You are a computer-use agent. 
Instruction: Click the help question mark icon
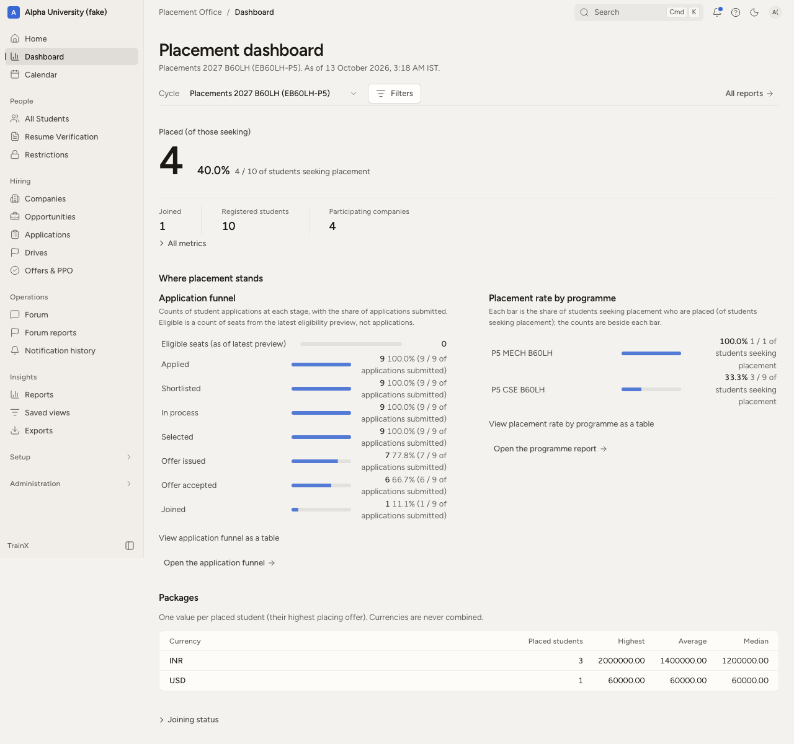(736, 12)
